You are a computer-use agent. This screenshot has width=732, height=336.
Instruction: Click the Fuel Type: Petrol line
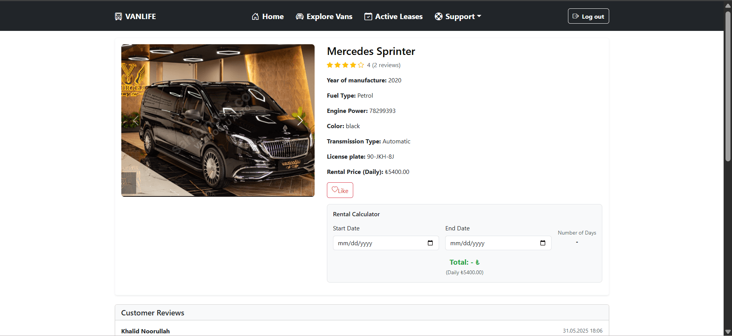tap(350, 96)
